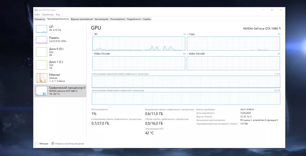Click the shared GPU memory usage graph
The height and width of the screenshot is (156, 306).
click(186, 99)
